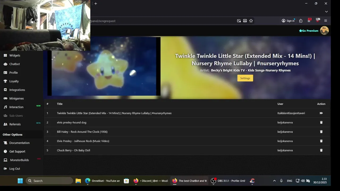Click the Get Support question icon

(5, 151)
